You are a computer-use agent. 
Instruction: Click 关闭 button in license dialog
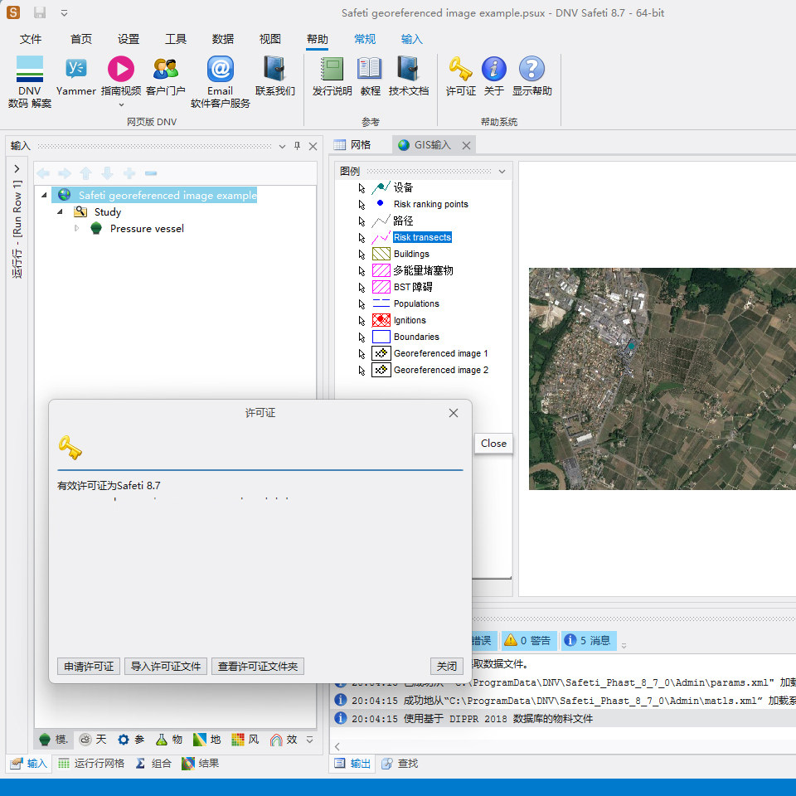point(447,666)
